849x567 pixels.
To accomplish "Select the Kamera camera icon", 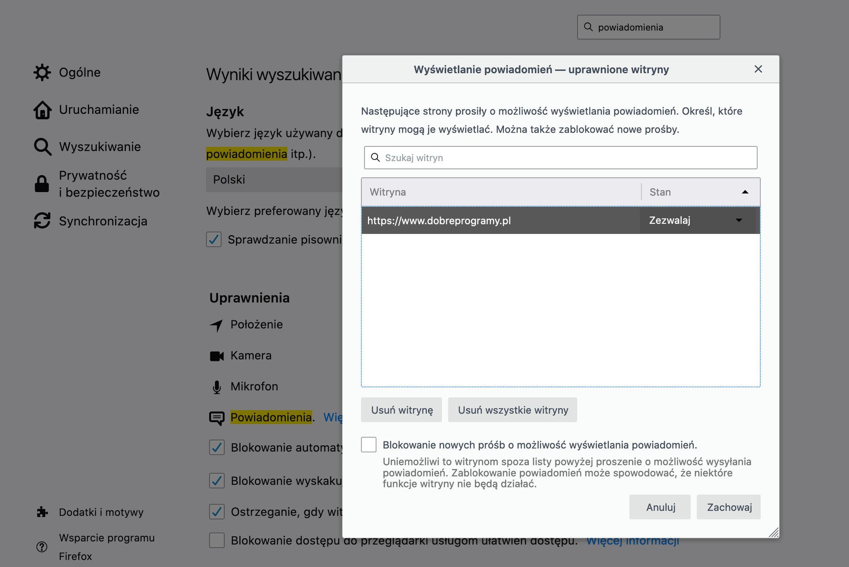I will tap(217, 356).
